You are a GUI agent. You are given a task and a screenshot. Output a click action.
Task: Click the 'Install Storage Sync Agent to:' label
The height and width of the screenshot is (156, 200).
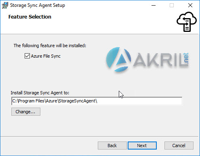[x=40, y=93]
